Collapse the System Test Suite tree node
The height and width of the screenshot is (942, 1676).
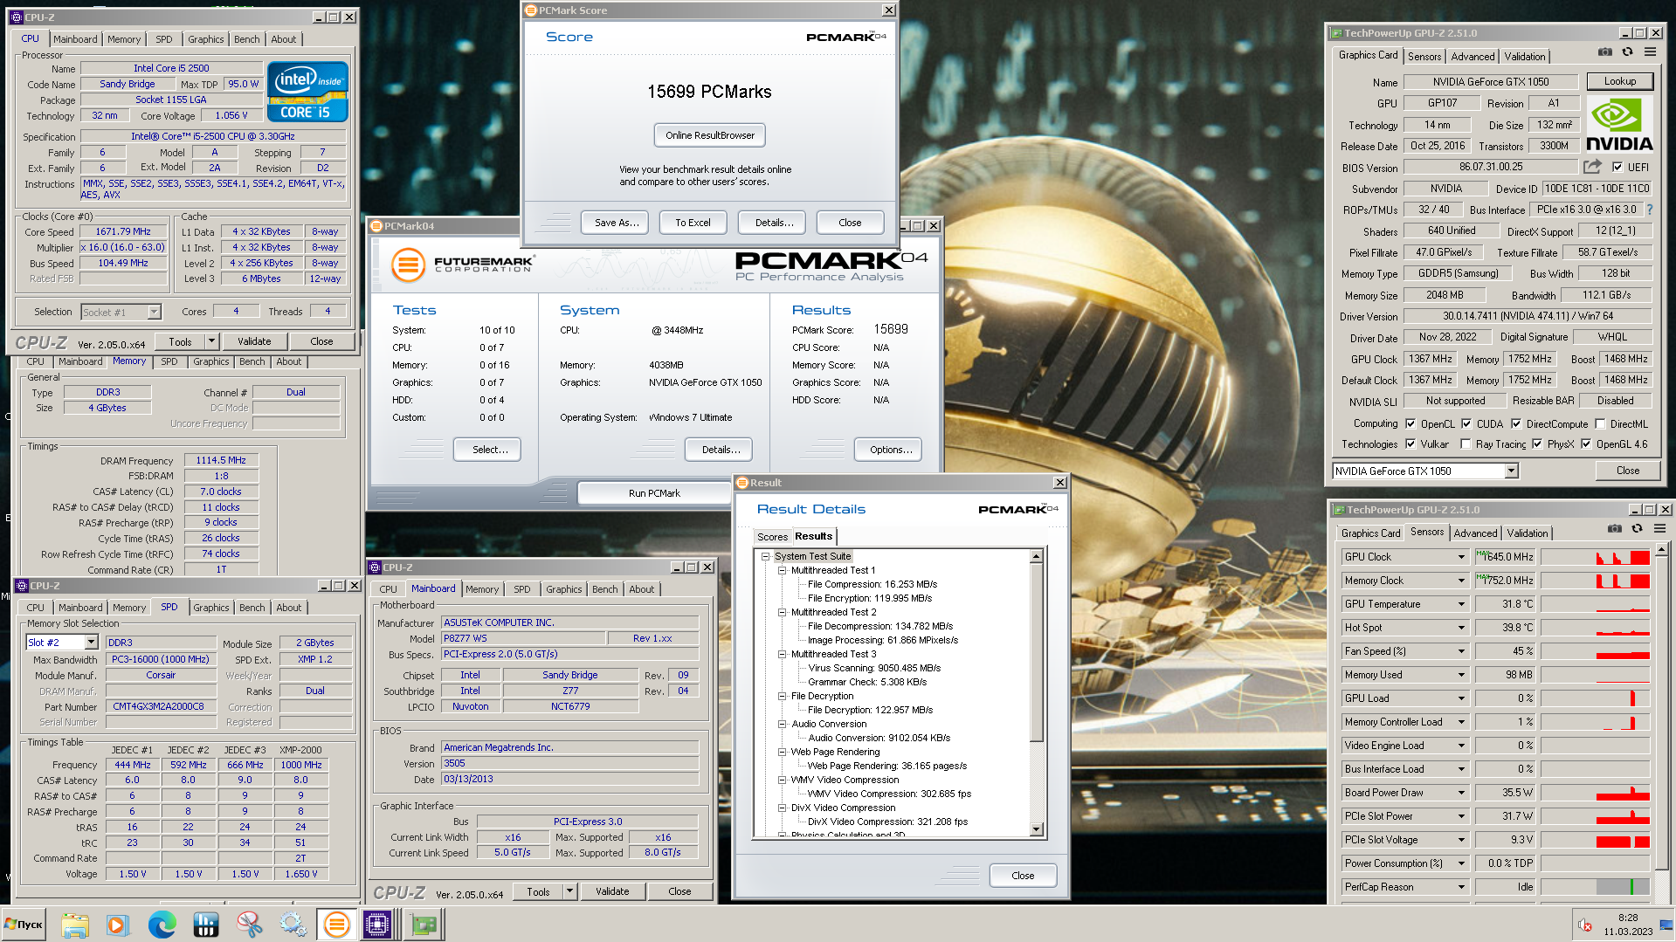[765, 556]
